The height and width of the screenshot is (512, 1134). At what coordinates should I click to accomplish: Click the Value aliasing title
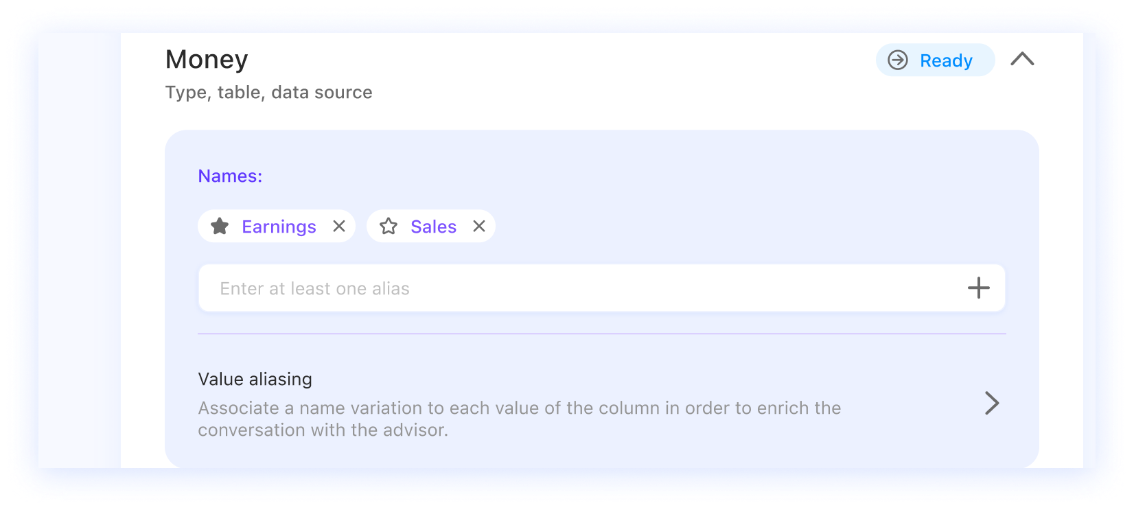(x=255, y=380)
